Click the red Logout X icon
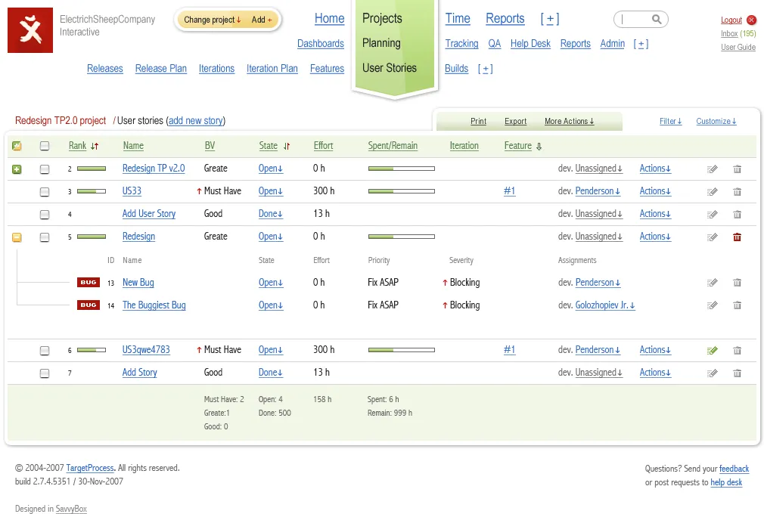This screenshot has width=764, height=514. pyautogui.click(x=751, y=20)
